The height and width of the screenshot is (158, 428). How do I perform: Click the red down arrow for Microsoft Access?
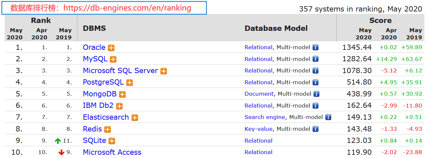click(x=61, y=152)
